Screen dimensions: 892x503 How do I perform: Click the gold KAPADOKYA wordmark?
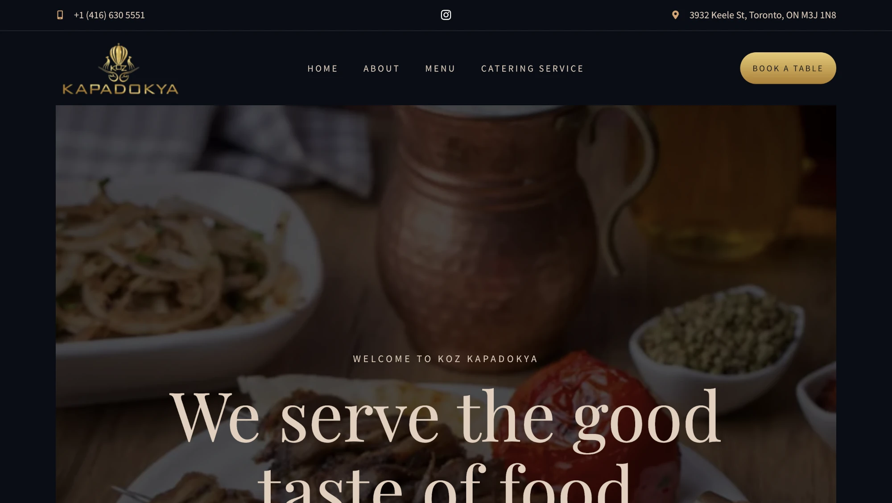(120, 89)
